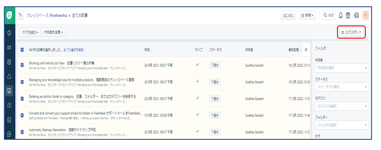The height and width of the screenshot is (150, 381).
Task: Click the live checkmark for Deleting an article row
Action: click(197, 98)
